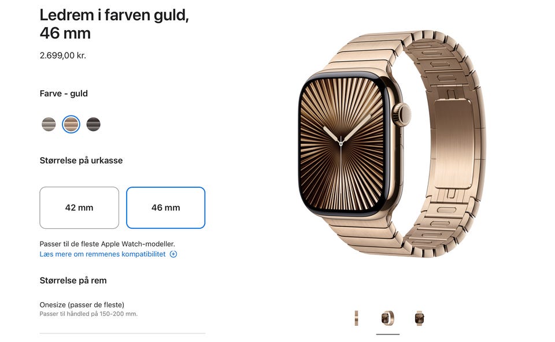555x342 pixels.
Task: Select the natural silver color swatch
Action: point(49,124)
